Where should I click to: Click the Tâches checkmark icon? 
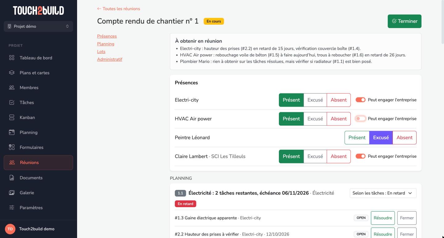[12, 102]
